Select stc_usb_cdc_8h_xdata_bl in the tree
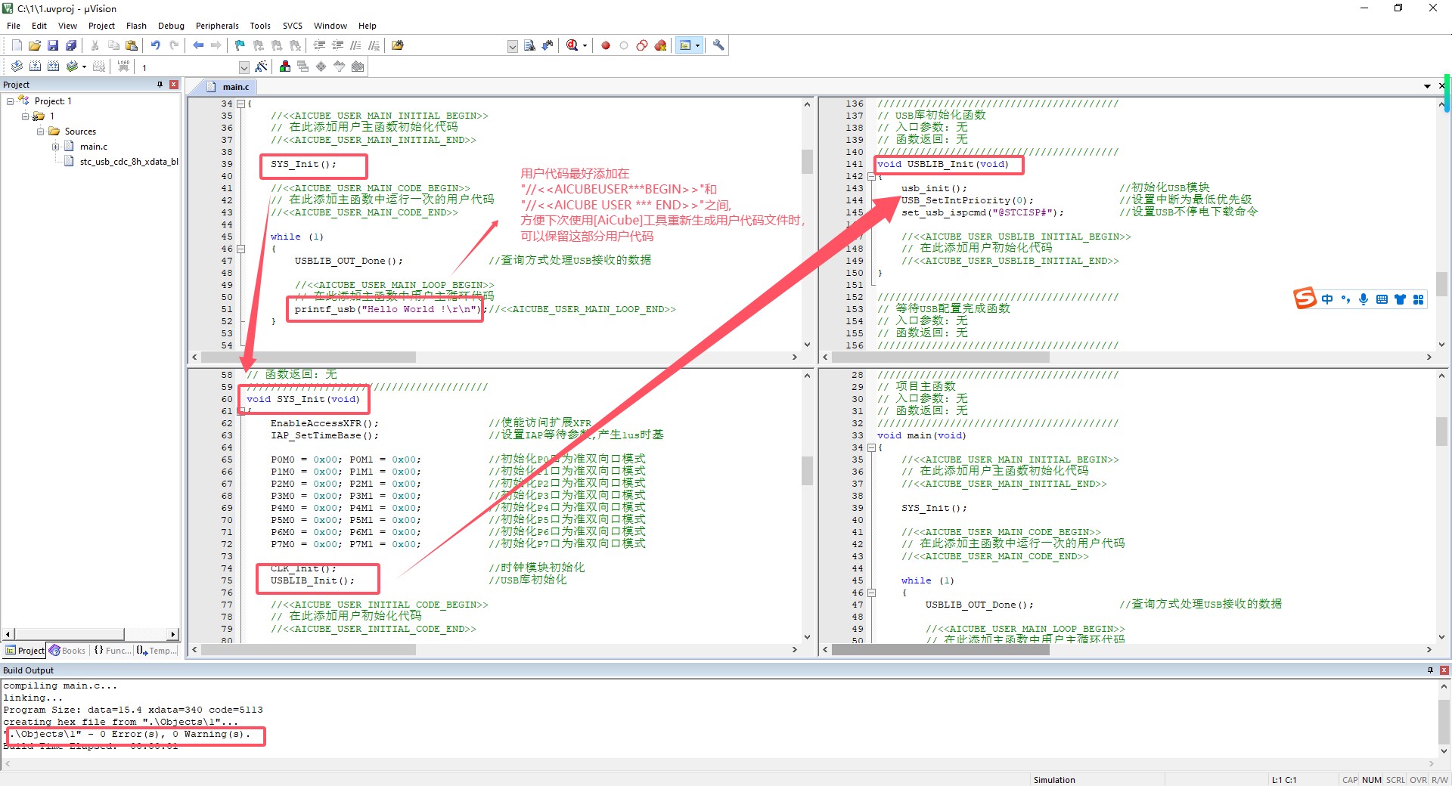This screenshot has width=1452, height=786. tap(129, 162)
